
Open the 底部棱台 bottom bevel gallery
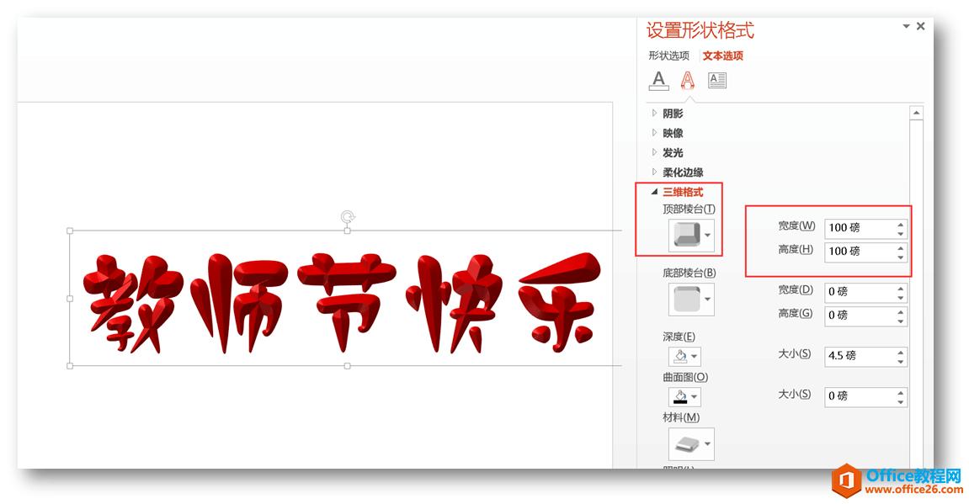click(690, 300)
